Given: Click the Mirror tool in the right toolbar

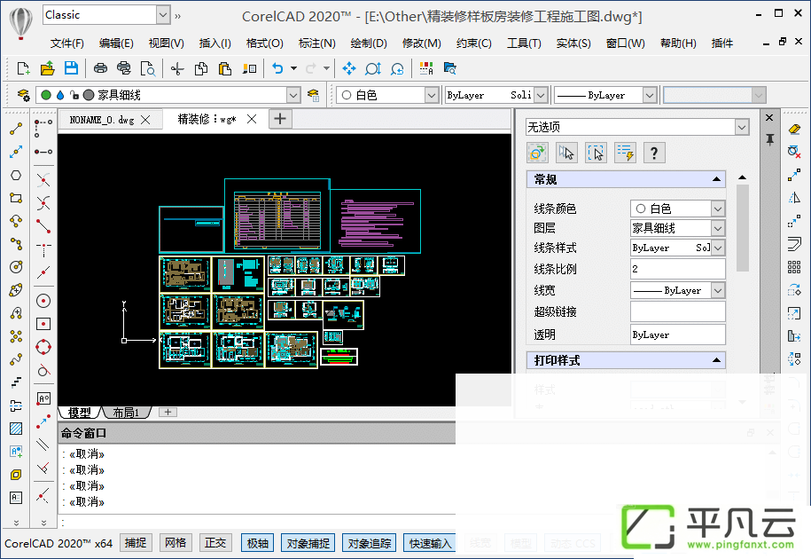Looking at the screenshot, I should click(x=794, y=198).
